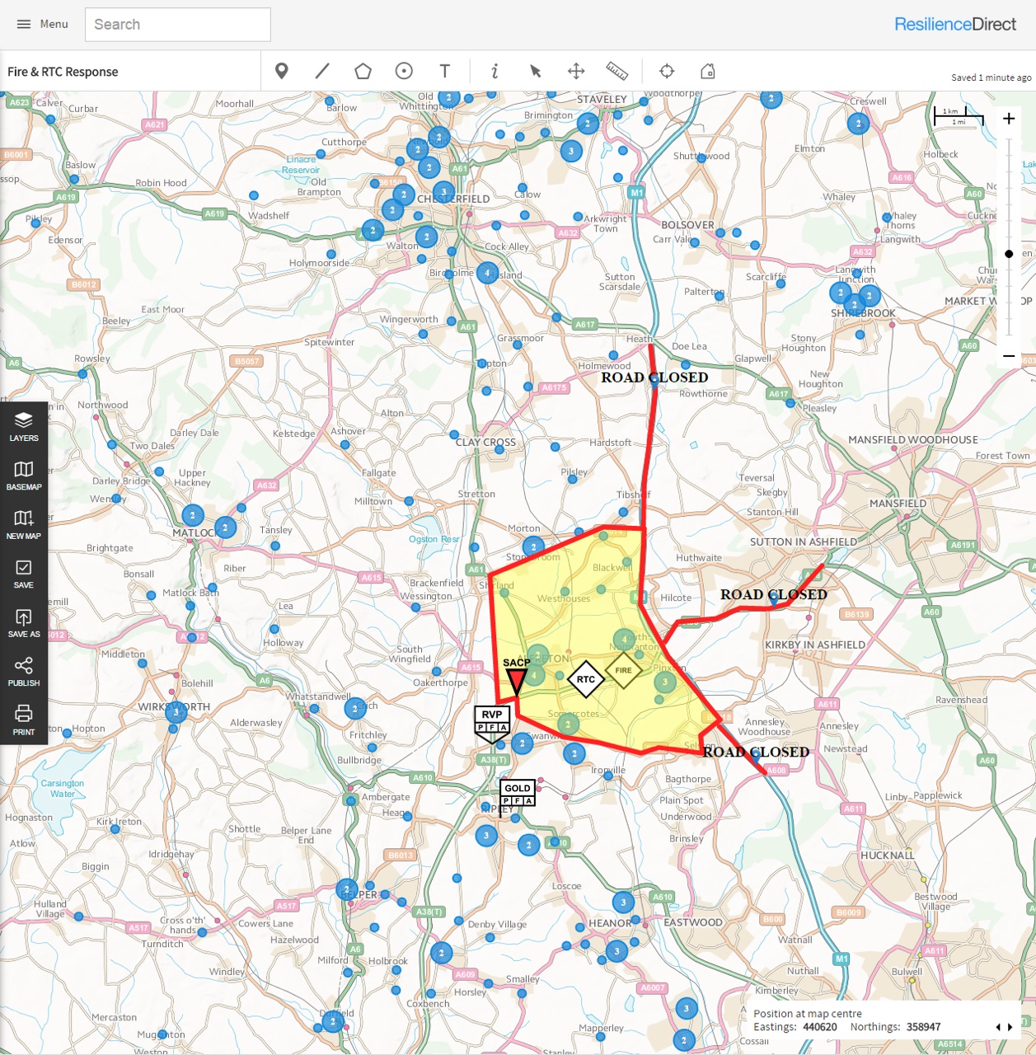Select the red SACP triangle marker

pyautogui.click(x=516, y=682)
